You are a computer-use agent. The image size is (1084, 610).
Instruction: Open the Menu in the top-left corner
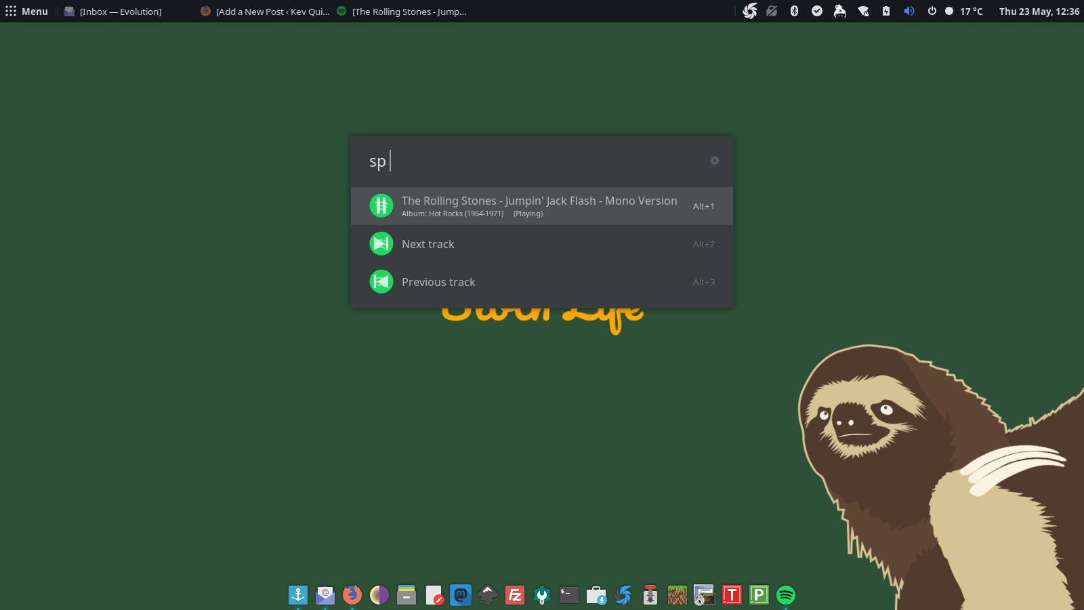[27, 11]
